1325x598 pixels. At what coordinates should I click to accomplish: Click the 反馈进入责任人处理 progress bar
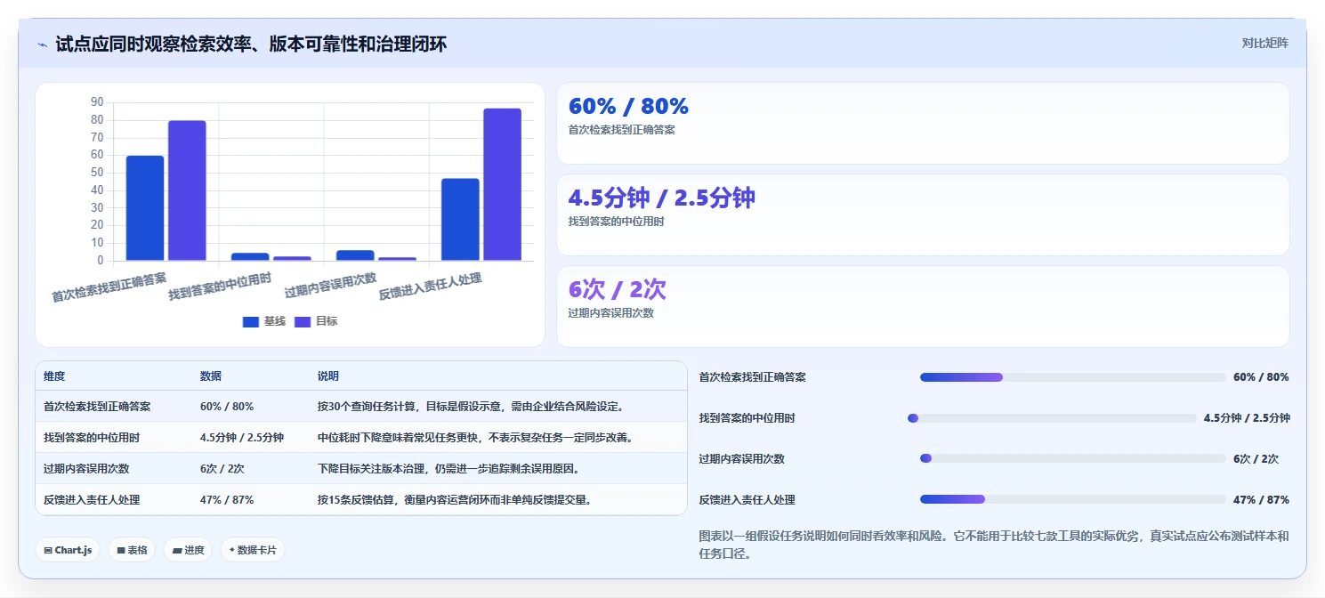tap(1072, 500)
